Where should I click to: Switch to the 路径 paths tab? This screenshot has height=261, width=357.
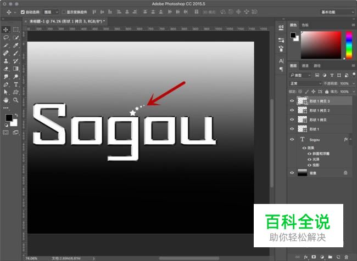click(x=317, y=66)
